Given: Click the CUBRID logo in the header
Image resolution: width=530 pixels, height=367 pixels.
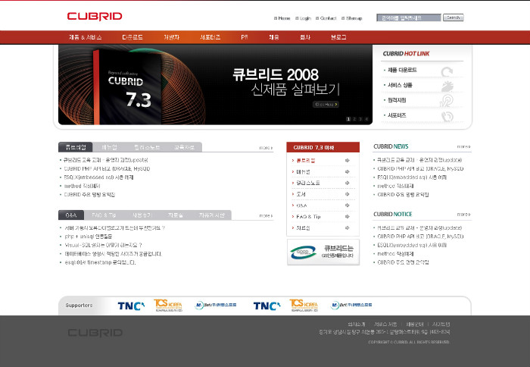Looking at the screenshot, I should [x=94, y=16].
